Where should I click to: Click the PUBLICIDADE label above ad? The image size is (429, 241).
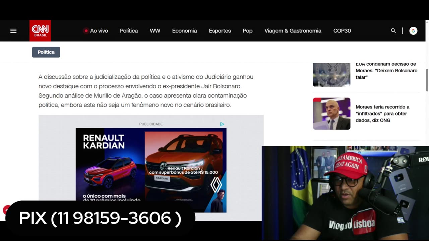(151, 124)
